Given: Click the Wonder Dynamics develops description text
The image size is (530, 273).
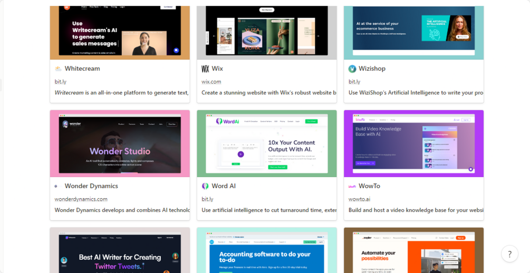Looking at the screenshot, I should 122,210.
